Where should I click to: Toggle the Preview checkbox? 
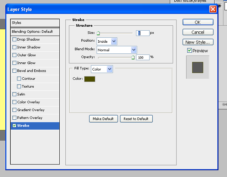(189, 51)
